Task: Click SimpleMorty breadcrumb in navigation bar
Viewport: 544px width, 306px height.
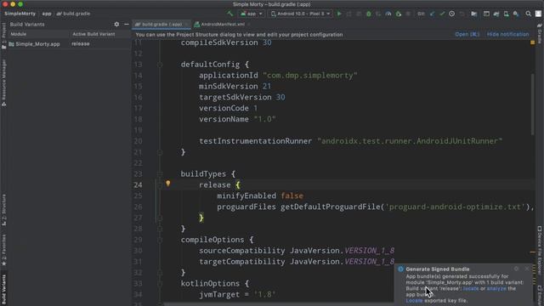Action: click(20, 14)
